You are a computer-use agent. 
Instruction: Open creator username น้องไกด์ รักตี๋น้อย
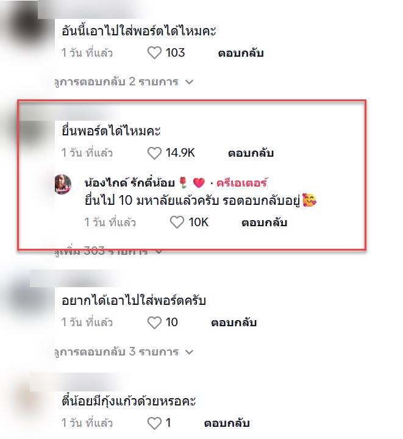(129, 182)
